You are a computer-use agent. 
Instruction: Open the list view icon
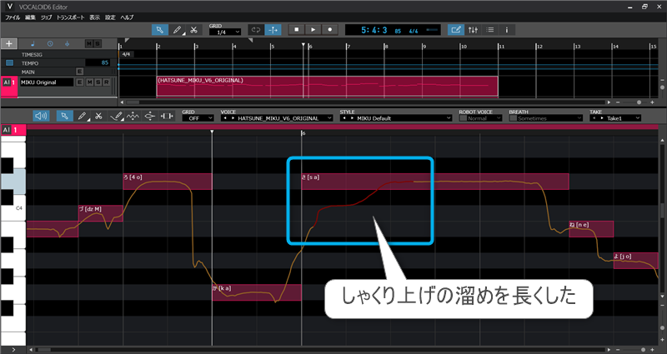[x=489, y=30]
